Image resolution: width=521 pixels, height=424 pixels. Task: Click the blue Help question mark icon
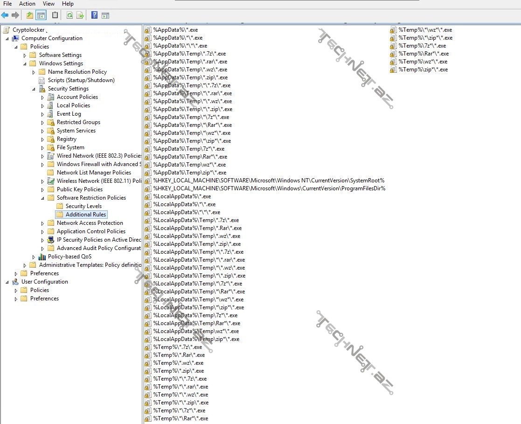coord(94,15)
